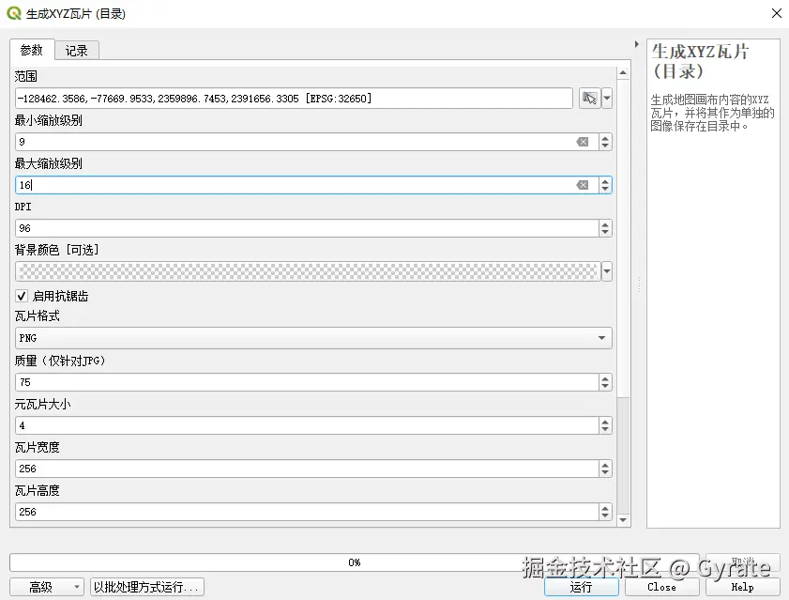Open the 高级 dropdown button
The image size is (789, 600).
click(47, 588)
